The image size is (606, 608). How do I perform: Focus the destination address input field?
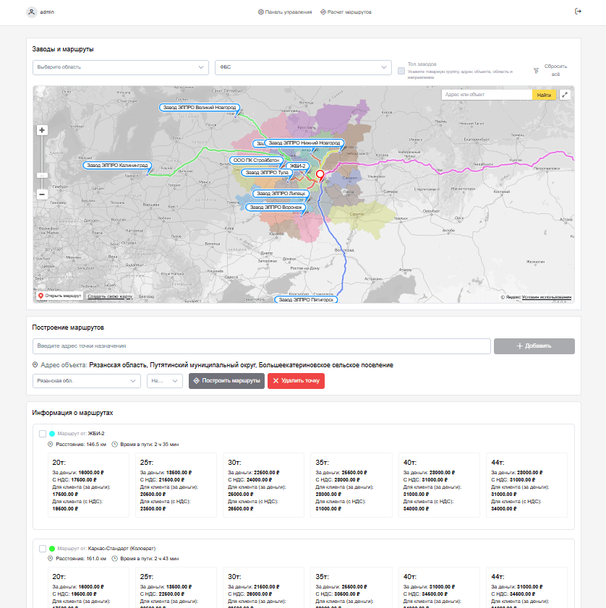(262, 346)
